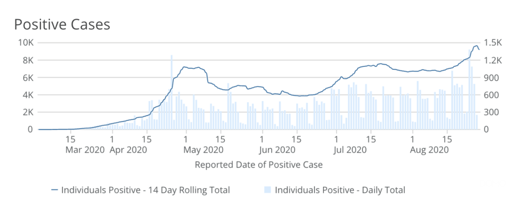Viewport: 517px width, 209px height.
Task: Click the light blue Daily Total legend square
Action: [267, 190]
